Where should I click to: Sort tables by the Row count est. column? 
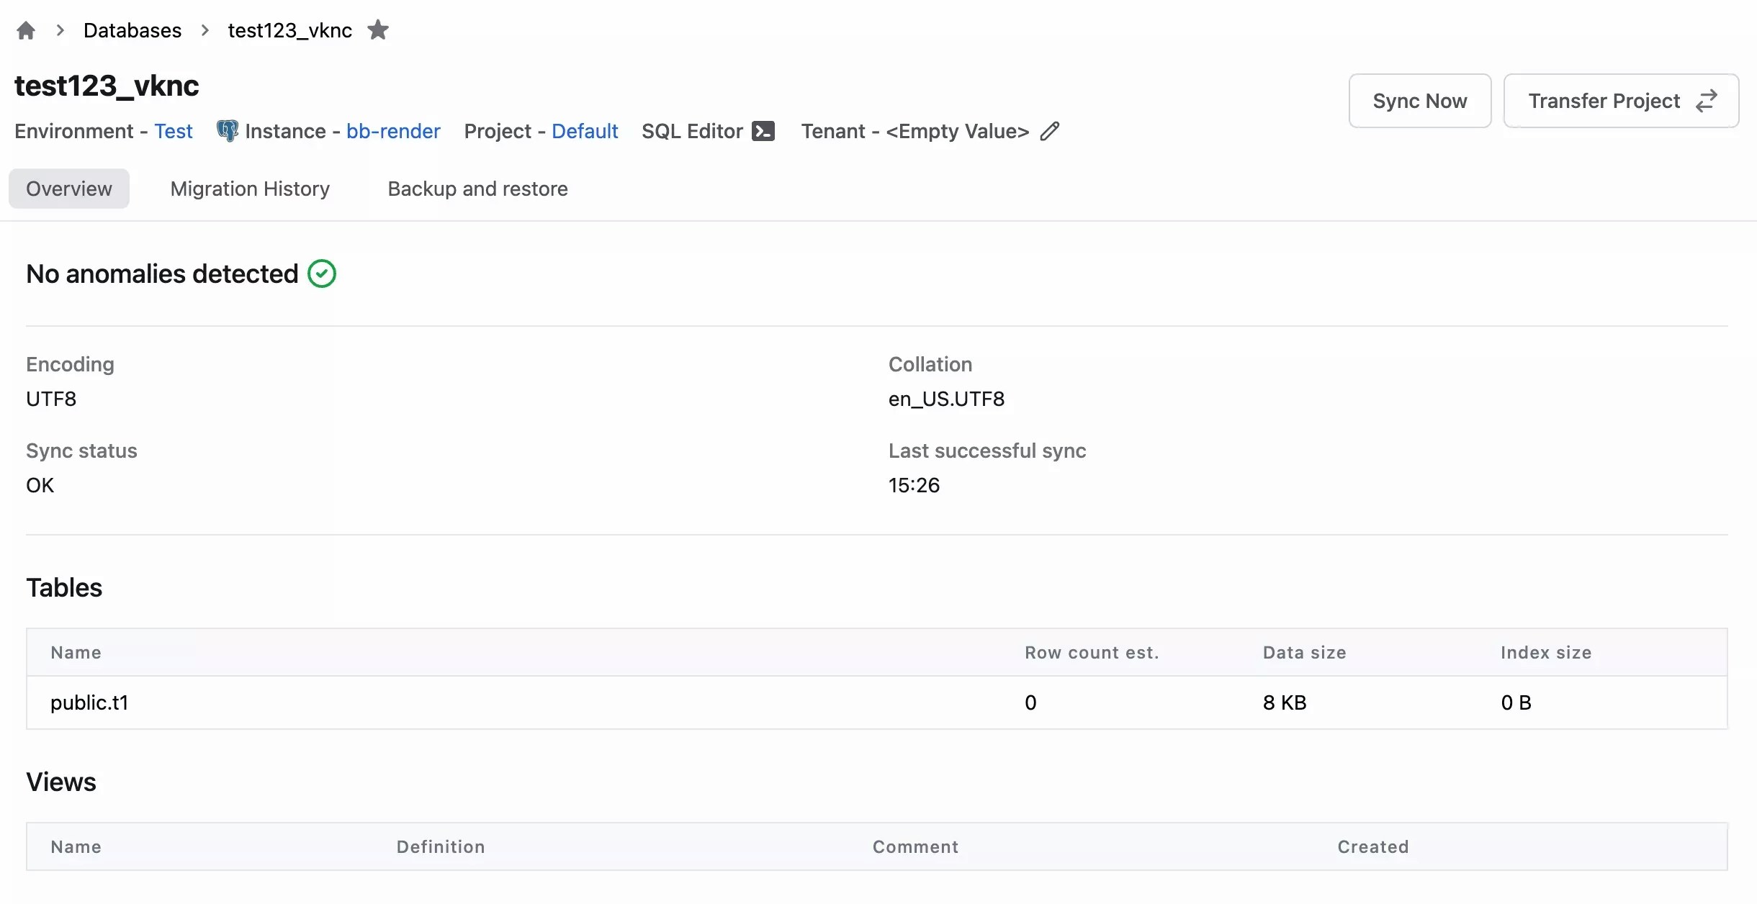[x=1090, y=652]
